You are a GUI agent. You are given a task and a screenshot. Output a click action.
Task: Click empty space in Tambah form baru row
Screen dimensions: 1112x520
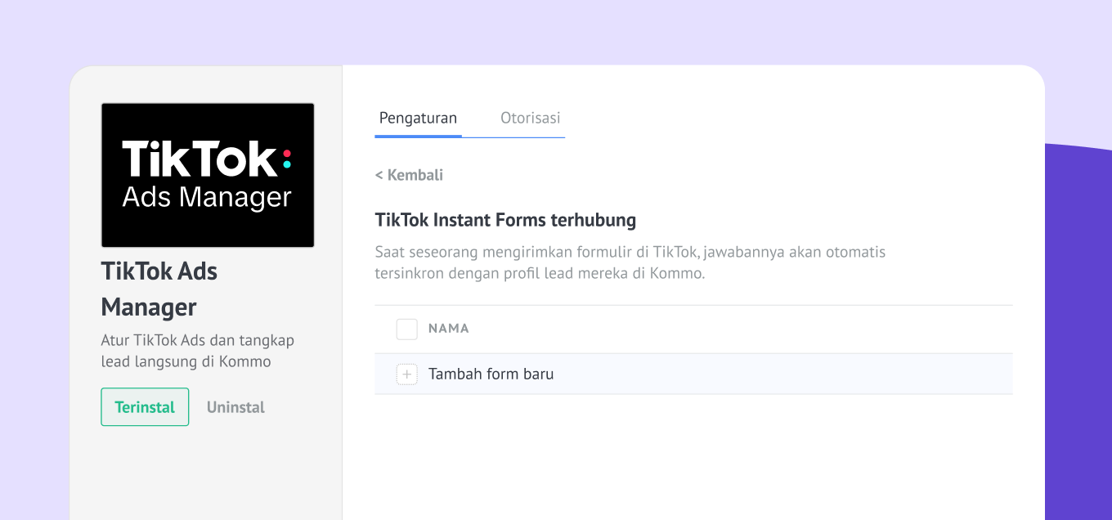(x=777, y=374)
